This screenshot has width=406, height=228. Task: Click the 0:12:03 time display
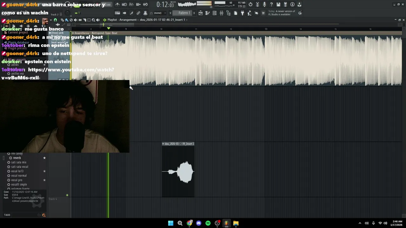point(165,4)
